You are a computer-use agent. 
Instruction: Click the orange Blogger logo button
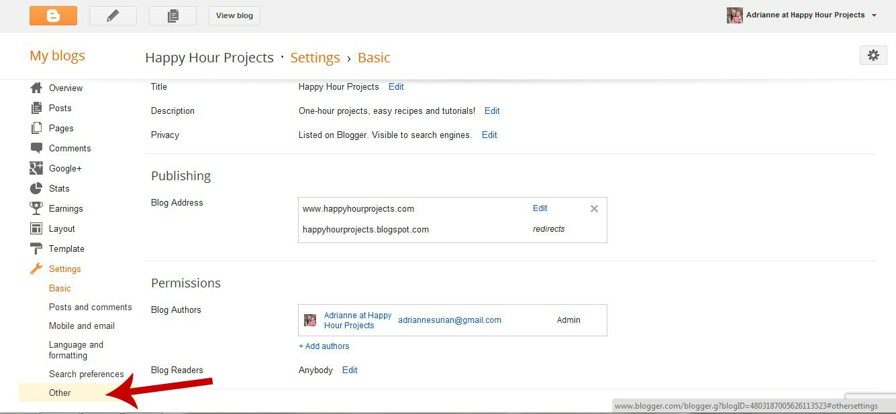[x=53, y=15]
